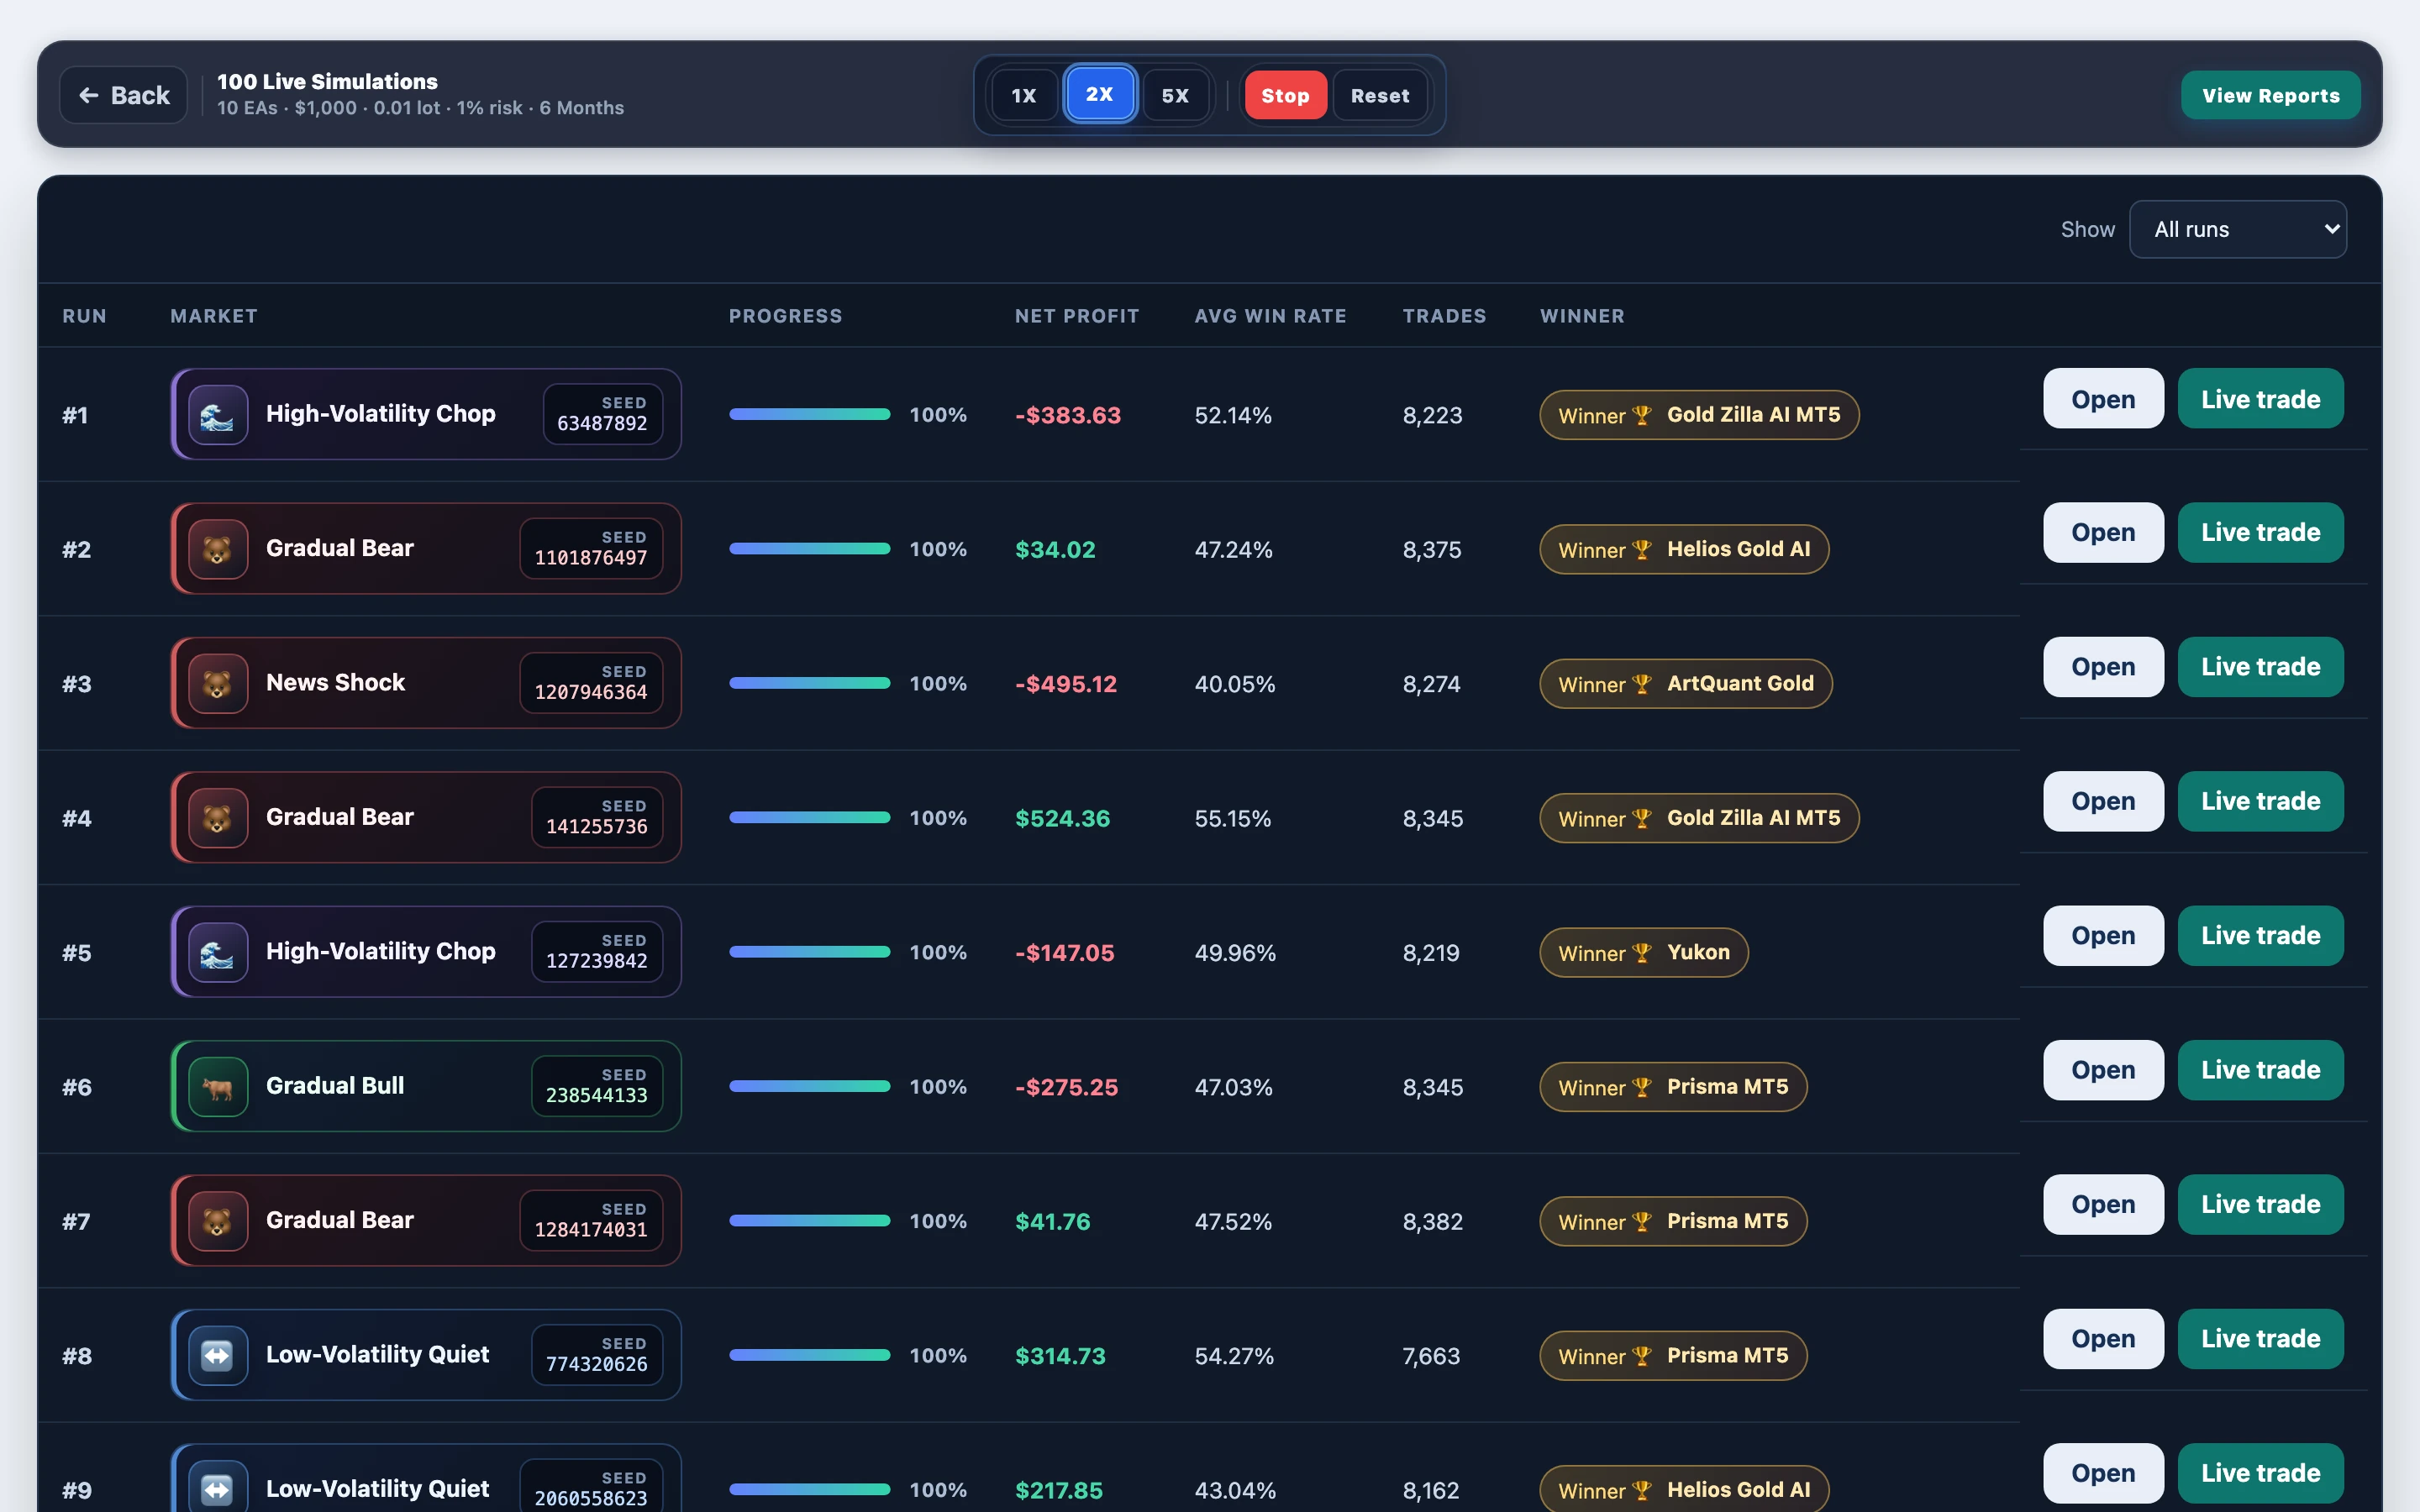Click win rate 40.05%
This screenshot has height=1512, width=2420.
[x=1235, y=684]
